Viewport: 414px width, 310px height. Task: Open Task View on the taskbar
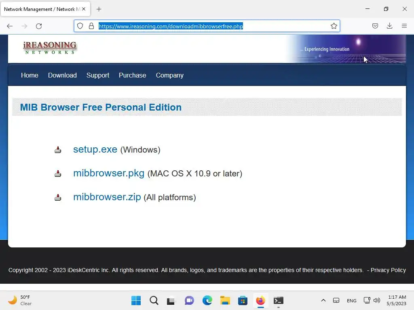(171, 300)
